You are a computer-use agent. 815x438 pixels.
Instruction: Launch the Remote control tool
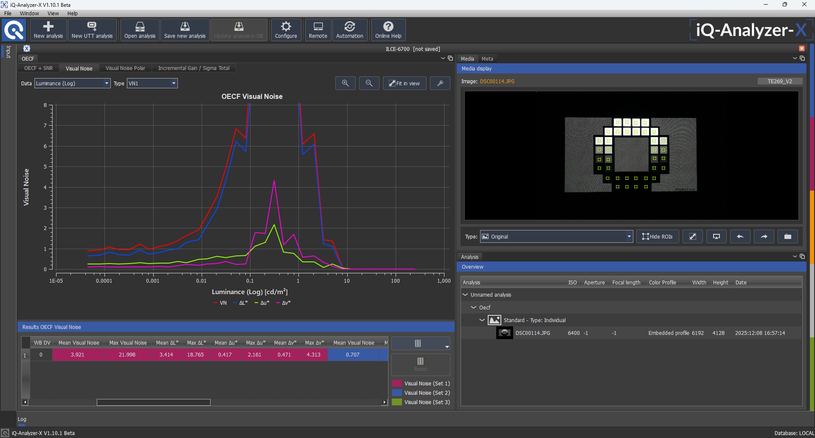(x=318, y=30)
